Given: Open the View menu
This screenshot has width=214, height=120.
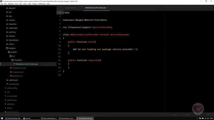Looking at the screenshot, I should point(20,4).
